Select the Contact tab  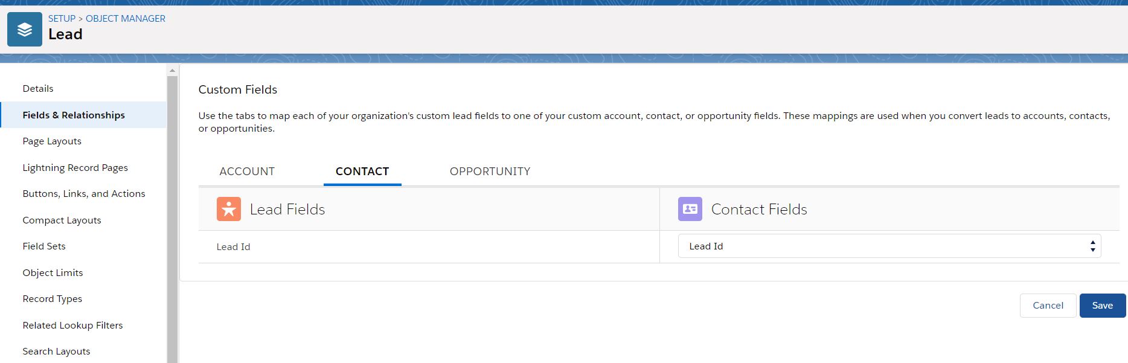tap(362, 172)
